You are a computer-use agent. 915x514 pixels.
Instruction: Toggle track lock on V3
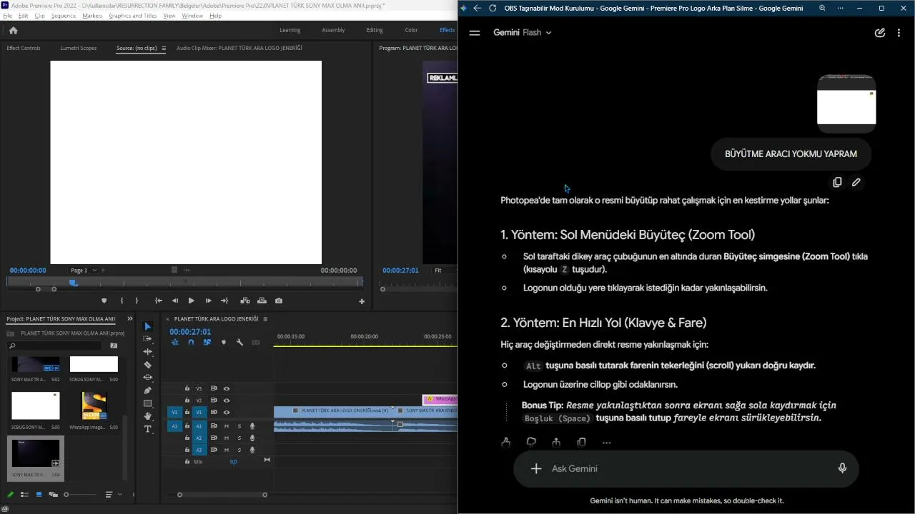coord(187,388)
